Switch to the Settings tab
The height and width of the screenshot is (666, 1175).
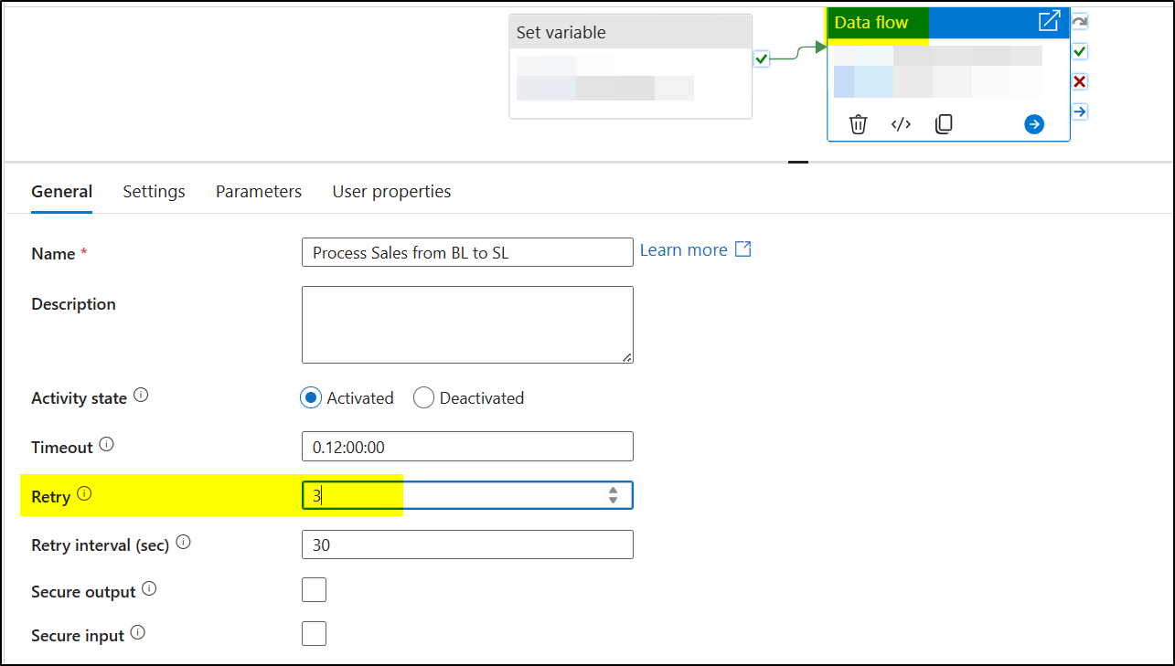point(154,191)
